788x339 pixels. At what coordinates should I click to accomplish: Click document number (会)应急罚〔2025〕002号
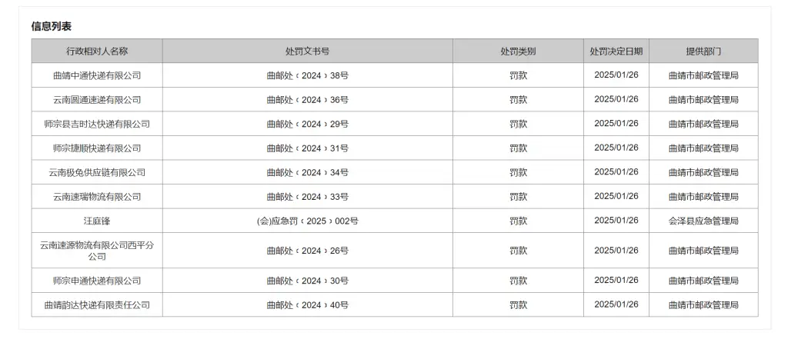pyautogui.click(x=307, y=221)
